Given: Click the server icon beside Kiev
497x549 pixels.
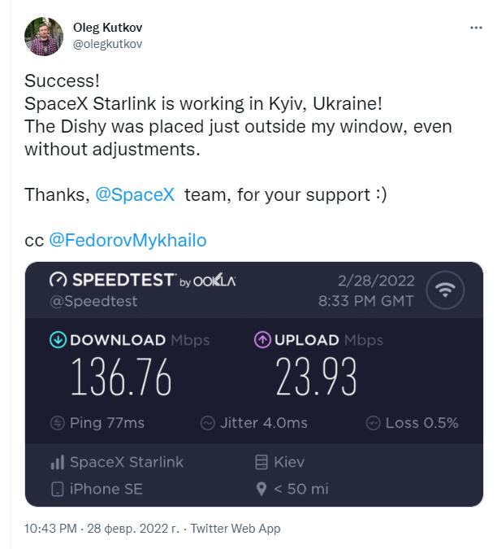Looking at the screenshot, I should 261,463.
